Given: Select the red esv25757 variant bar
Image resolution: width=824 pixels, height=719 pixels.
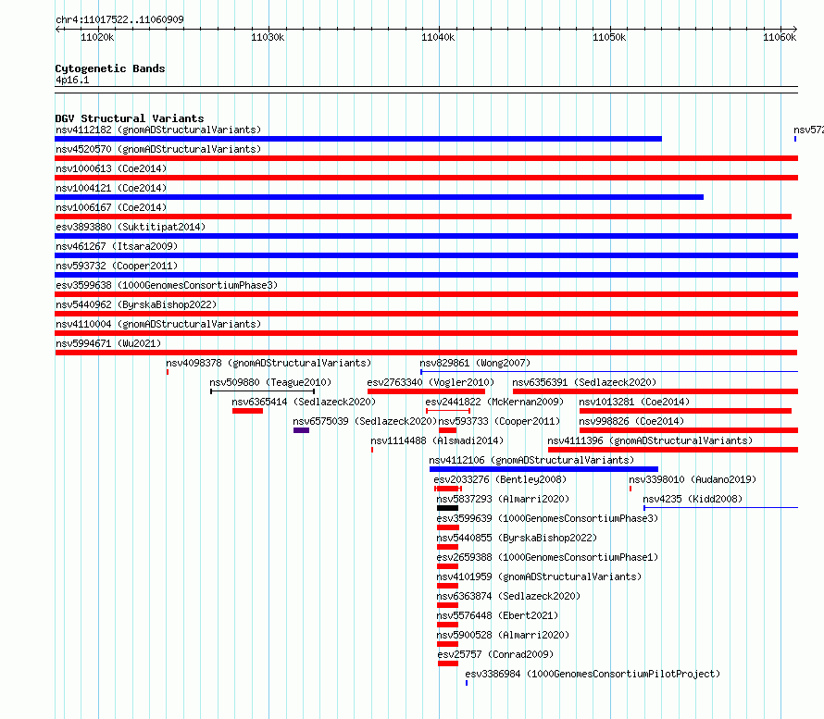Looking at the screenshot, I should coord(448,663).
